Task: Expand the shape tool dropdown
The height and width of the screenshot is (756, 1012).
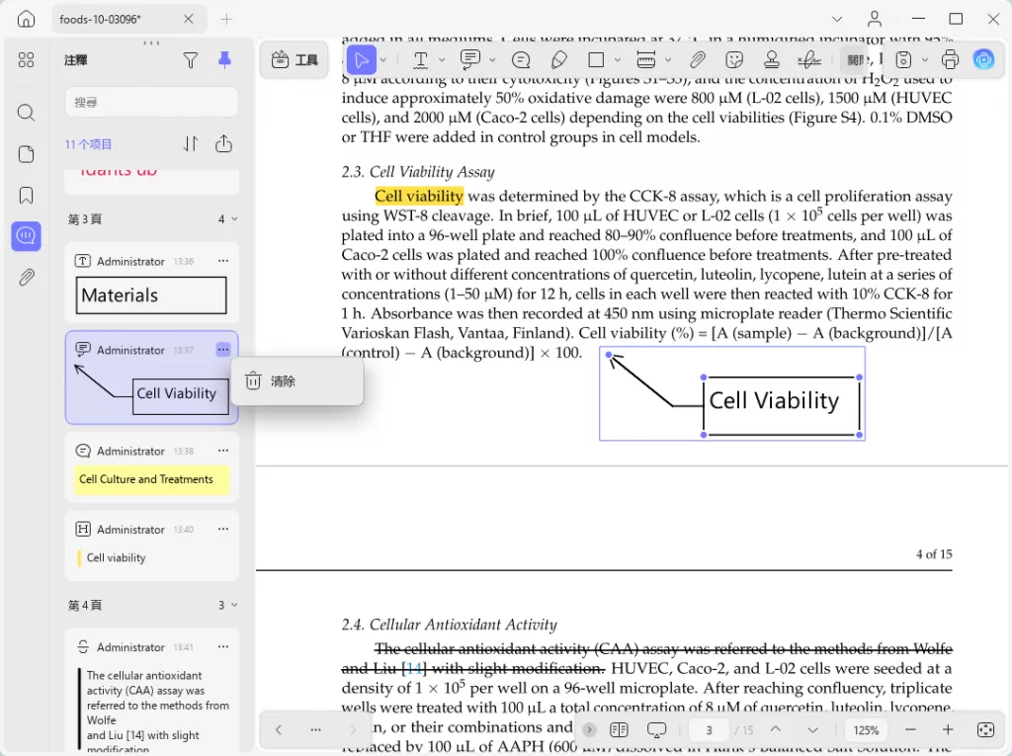Action: 618,60
